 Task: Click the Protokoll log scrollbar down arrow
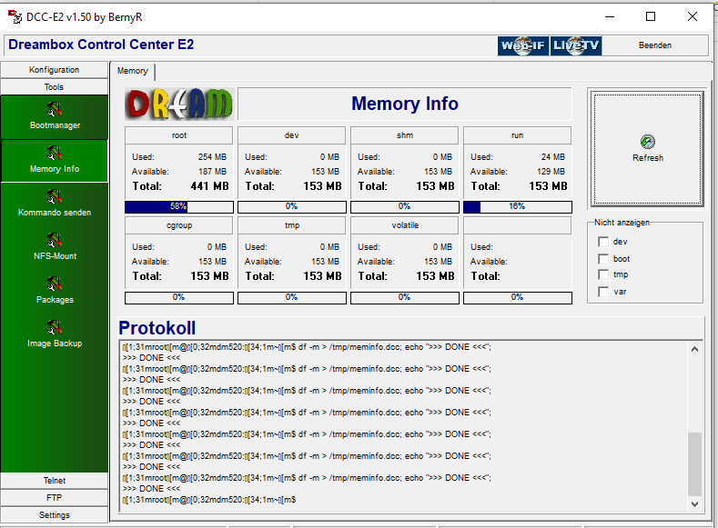[695, 503]
